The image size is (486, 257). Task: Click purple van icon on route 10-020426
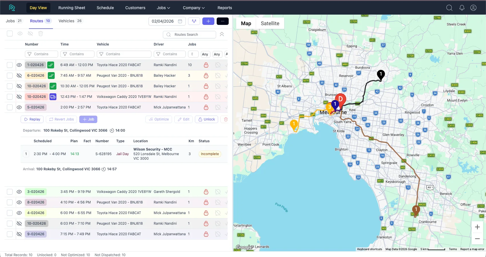click(53, 97)
